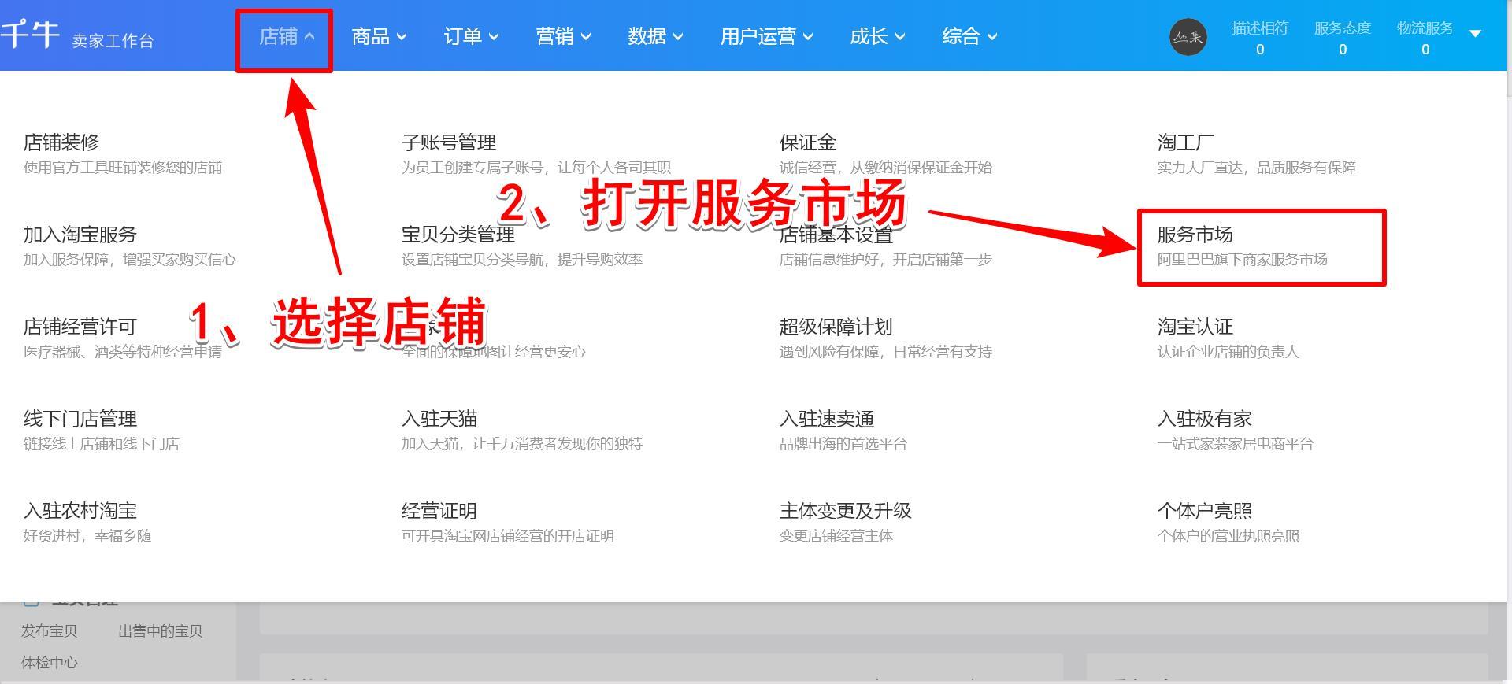View 服务态度 score
This screenshot has width=1512, height=684.
point(1343,38)
